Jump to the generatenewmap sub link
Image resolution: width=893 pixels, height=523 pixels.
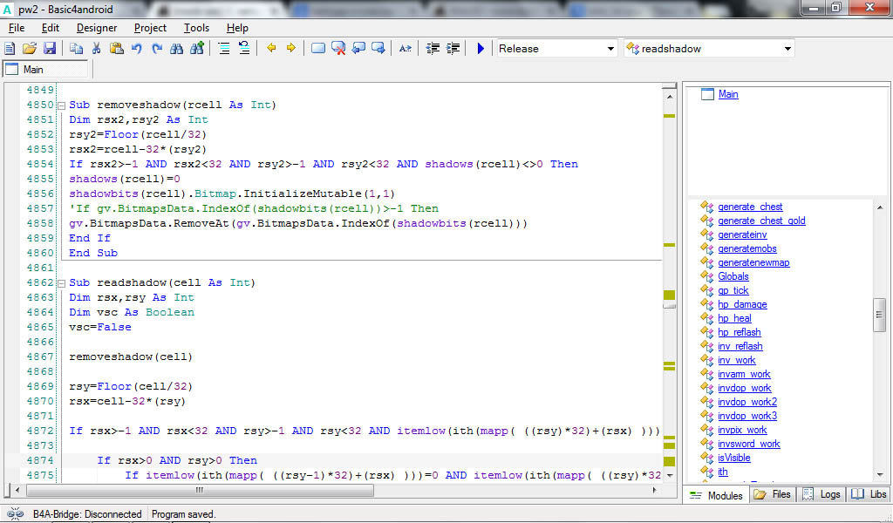tap(753, 262)
